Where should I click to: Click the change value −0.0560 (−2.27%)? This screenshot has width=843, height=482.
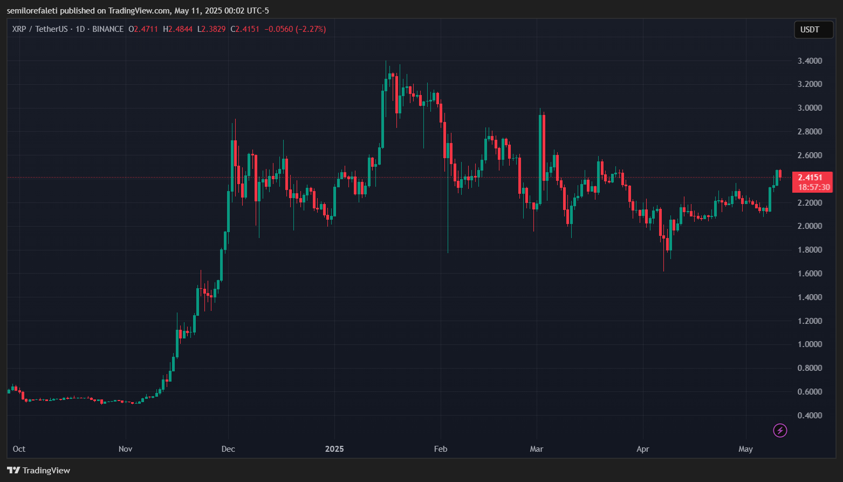pyautogui.click(x=295, y=29)
